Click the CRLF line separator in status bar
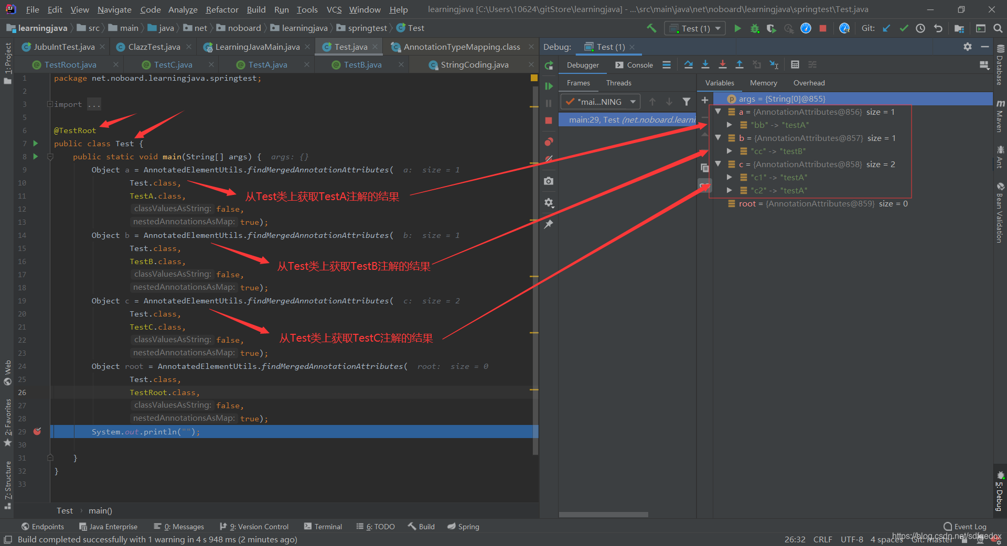The image size is (1007, 546). [x=822, y=539]
